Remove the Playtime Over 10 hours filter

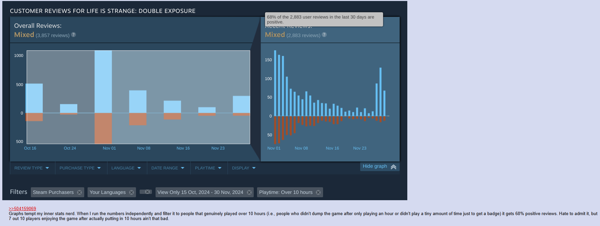pos(318,192)
